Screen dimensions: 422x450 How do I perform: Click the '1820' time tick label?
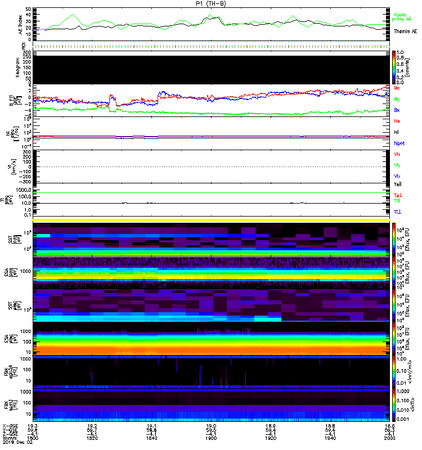click(x=92, y=438)
